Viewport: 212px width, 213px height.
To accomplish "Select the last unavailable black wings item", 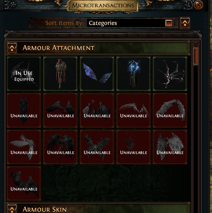I will (24, 183).
